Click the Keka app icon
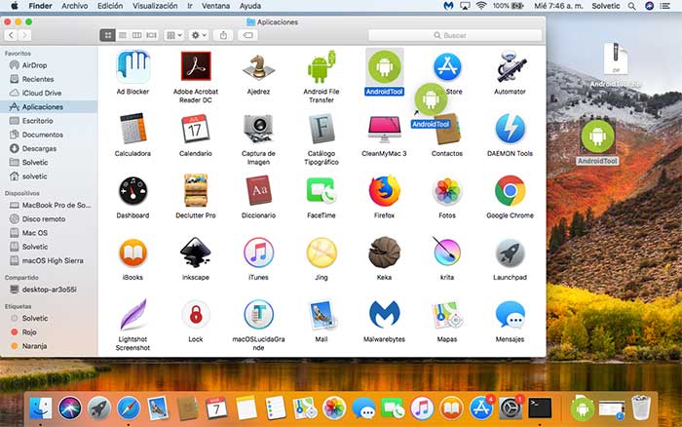The width and height of the screenshot is (682, 427). coord(384,252)
